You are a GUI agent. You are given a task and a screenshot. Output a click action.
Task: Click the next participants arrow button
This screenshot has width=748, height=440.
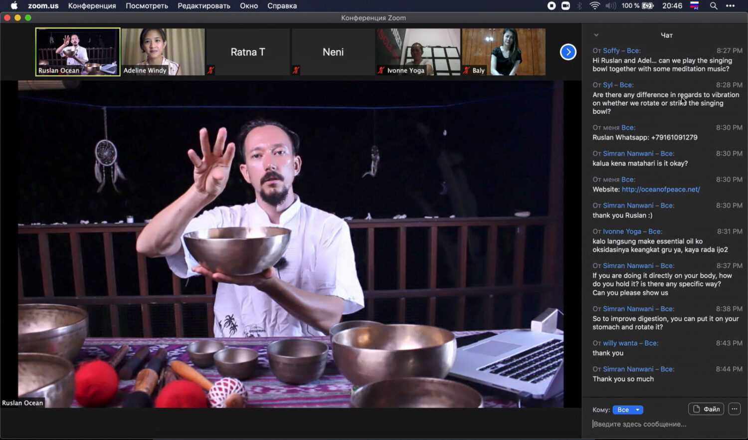coord(568,52)
